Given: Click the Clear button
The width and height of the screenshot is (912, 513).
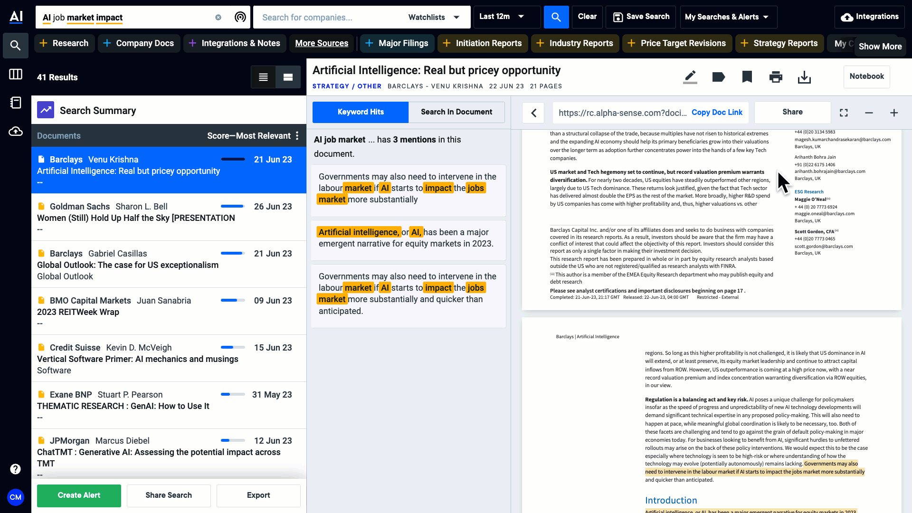Looking at the screenshot, I should pos(587,17).
